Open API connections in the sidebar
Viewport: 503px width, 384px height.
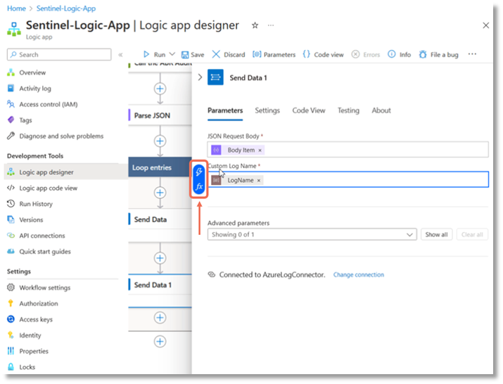42,236
